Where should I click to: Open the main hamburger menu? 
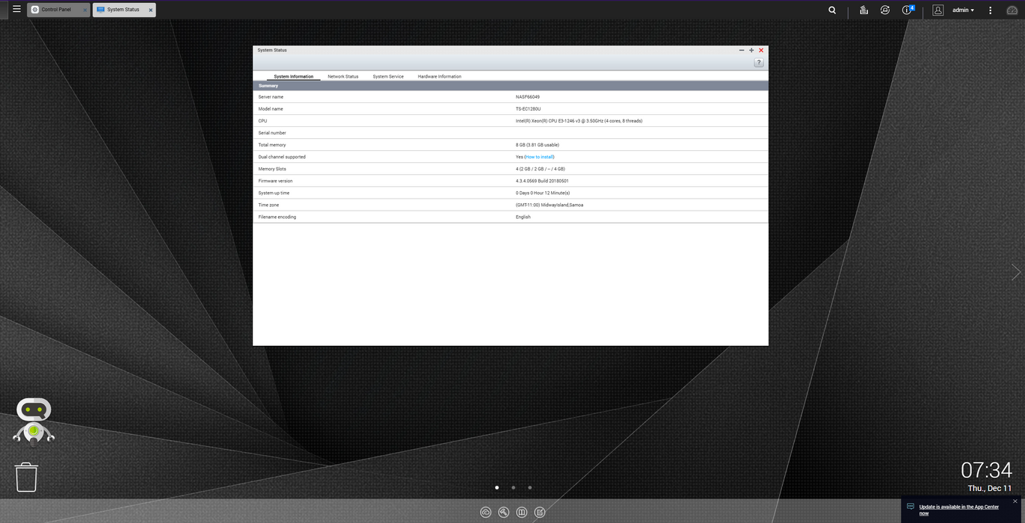point(16,10)
